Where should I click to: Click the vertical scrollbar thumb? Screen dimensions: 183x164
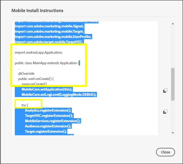173,84
